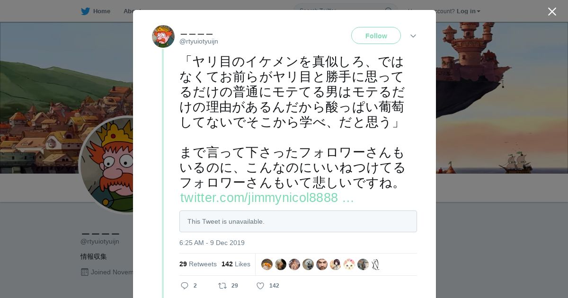This screenshot has width=568, height=298.
Task: Click the retweet arrows icon
Action: tap(222, 286)
